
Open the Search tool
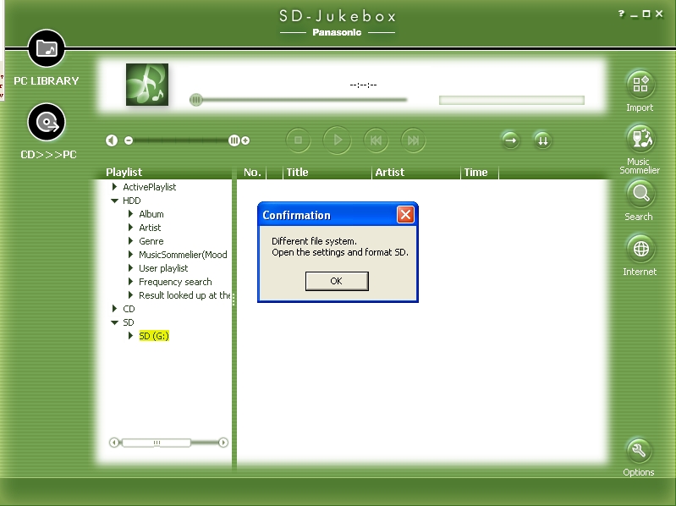640,194
